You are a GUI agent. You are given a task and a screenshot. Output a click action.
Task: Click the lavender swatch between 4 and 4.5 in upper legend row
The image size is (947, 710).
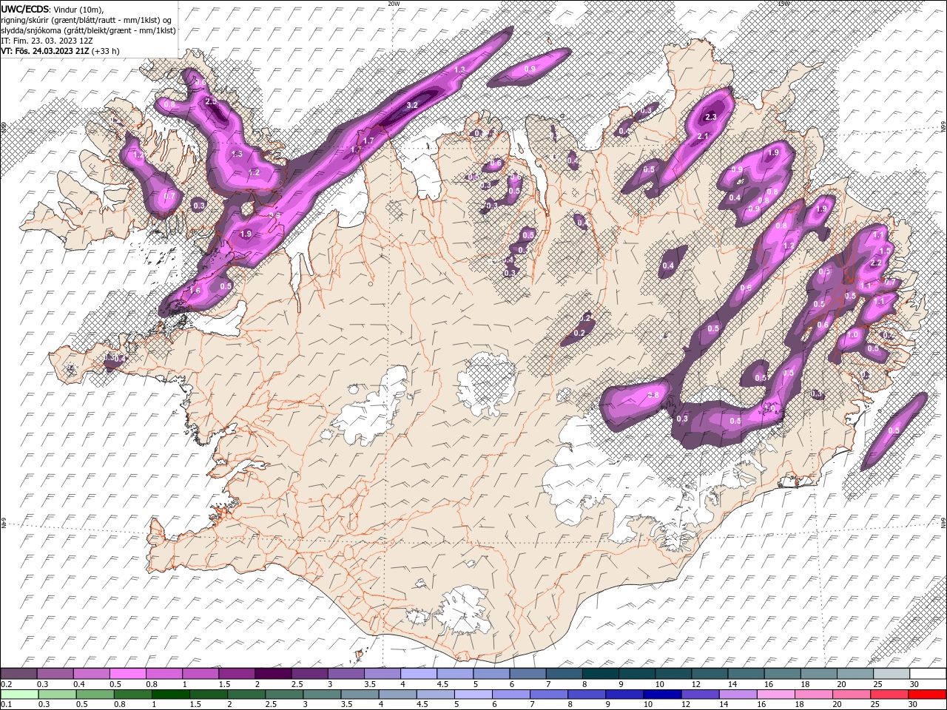point(419,674)
